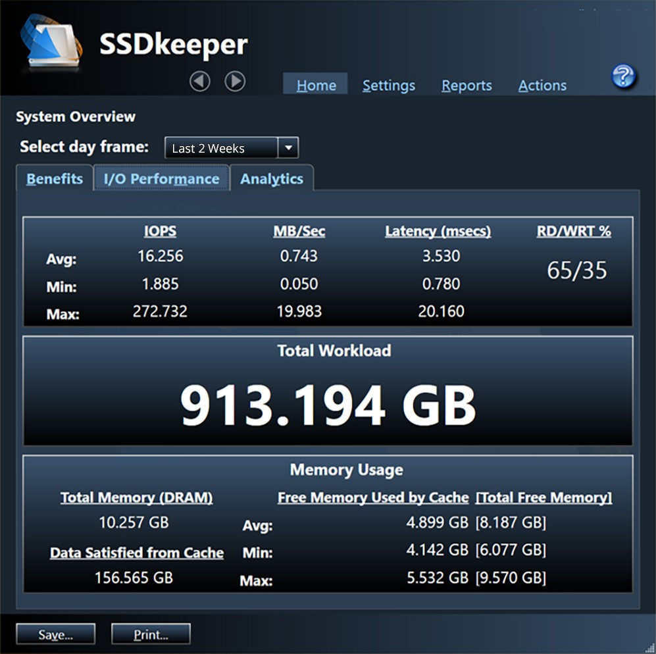
Task: Click minimum MB/Sec value 0.050
Action: click(x=299, y=284)
